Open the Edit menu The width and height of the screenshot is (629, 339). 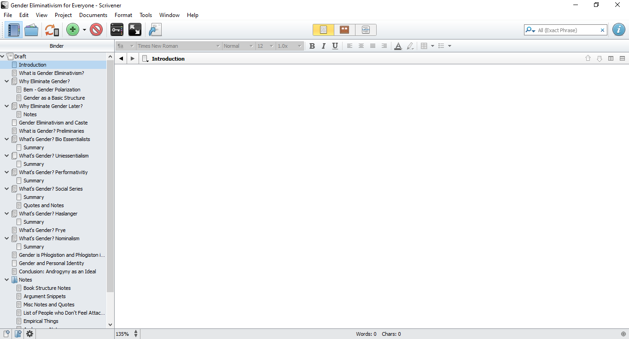(x=24, y=15)
